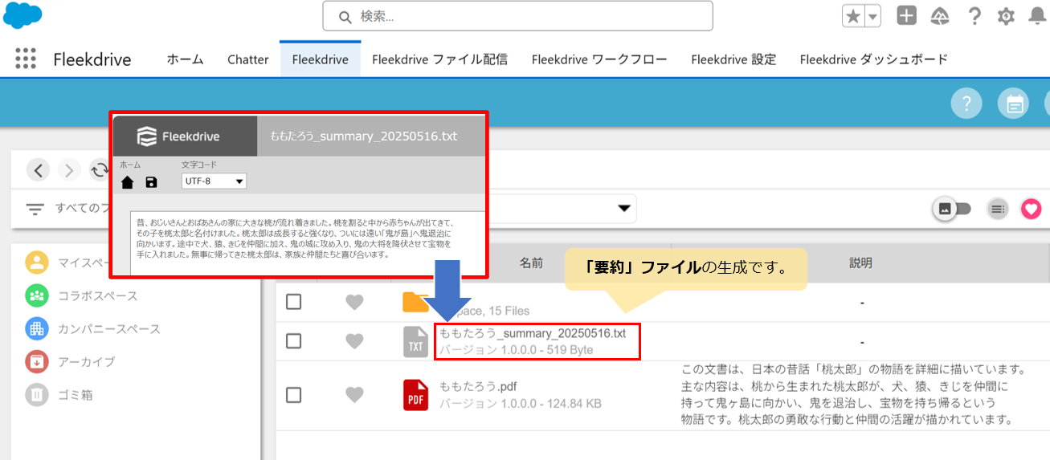Screen dimensions: 1050x460
Task: Check the ももたろう_summary_20250516.txt row checkbox
Action: [294, 340]
